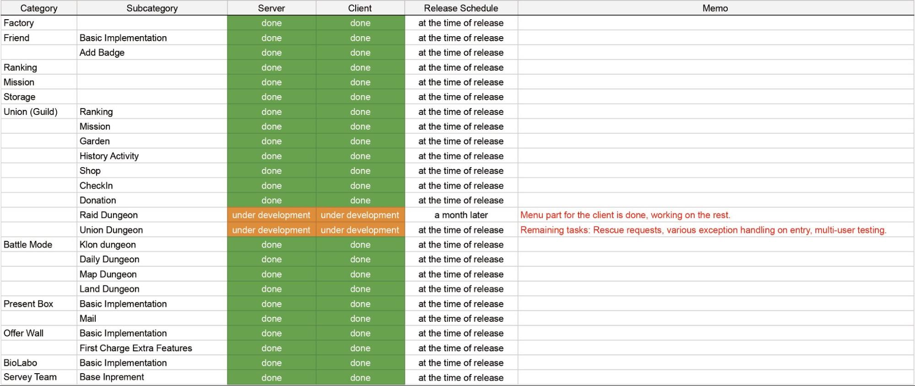Select the Client column header
Screen dimensions: 915x386
coord(360,8)
